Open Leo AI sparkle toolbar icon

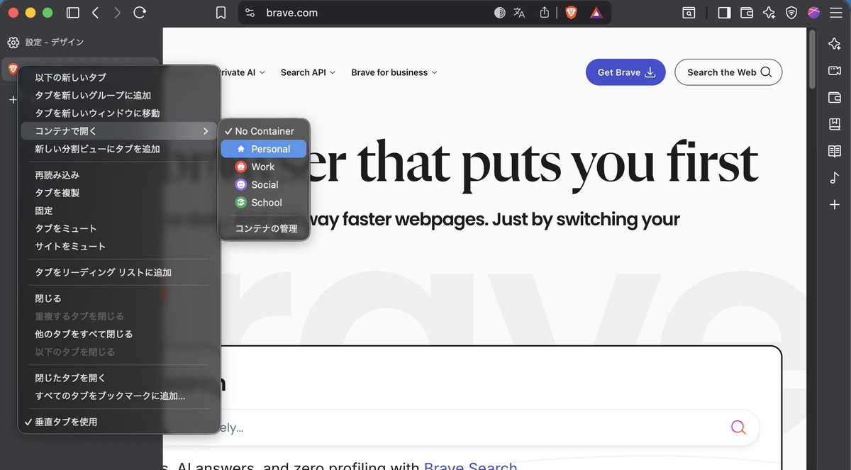(x=769, y=13)
